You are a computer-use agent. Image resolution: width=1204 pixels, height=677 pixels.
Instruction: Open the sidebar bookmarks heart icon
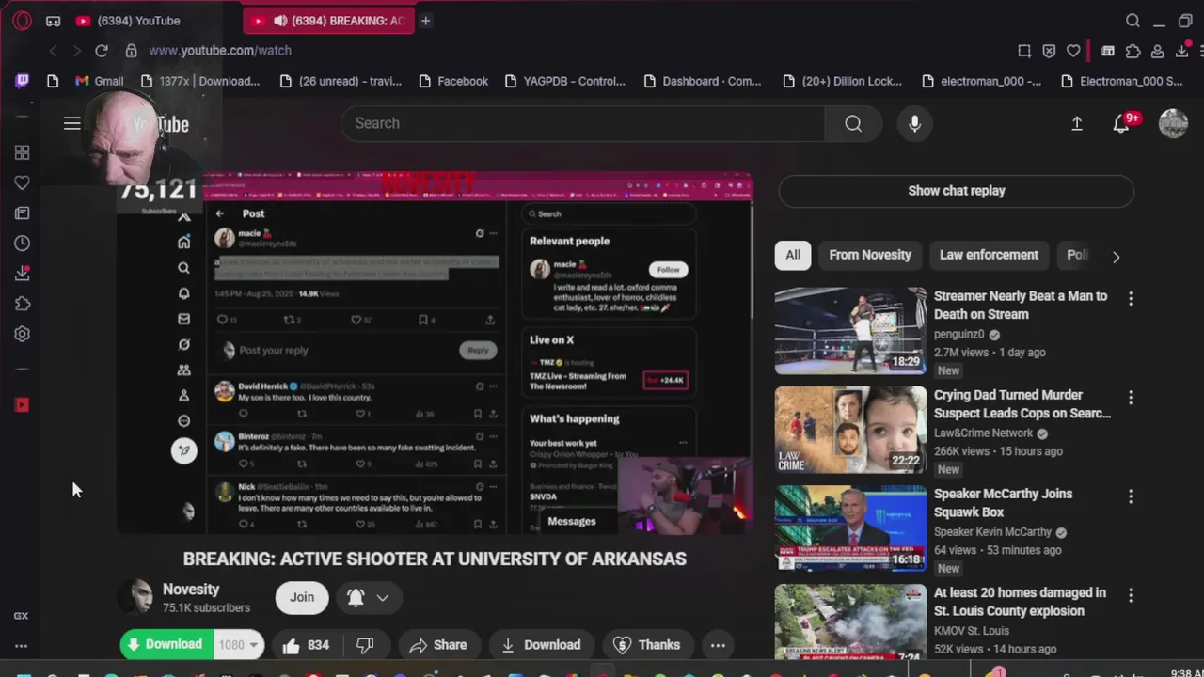pos(22,182)
